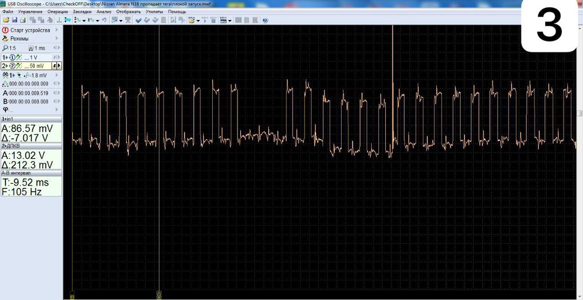Click the trigger level -1.8 mV value
Viewport: 583px width, 300px height.
[38, 75]
